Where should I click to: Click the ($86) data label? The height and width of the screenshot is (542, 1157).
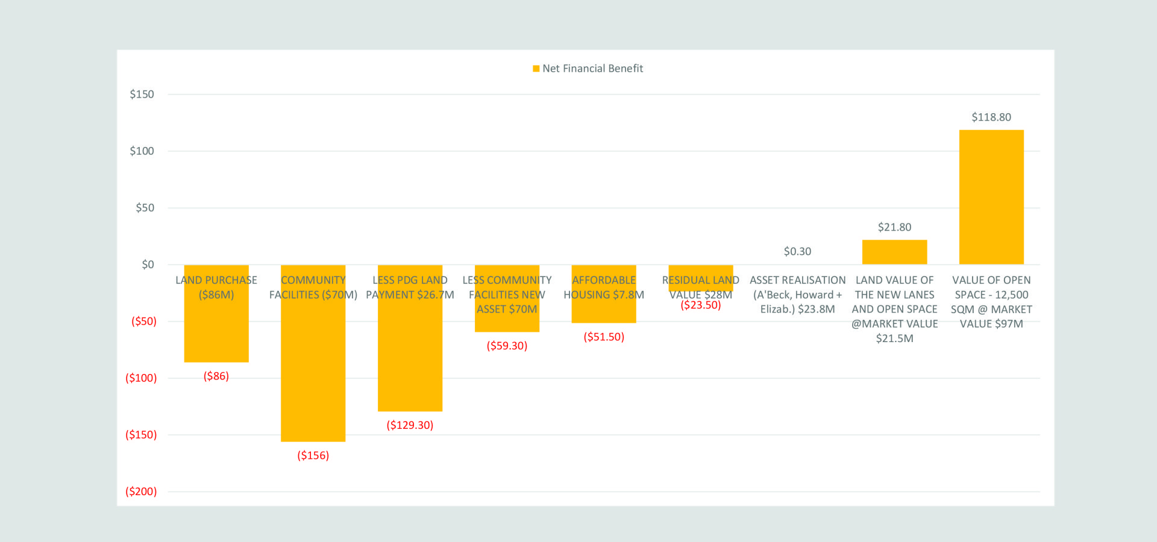point(216,377)
